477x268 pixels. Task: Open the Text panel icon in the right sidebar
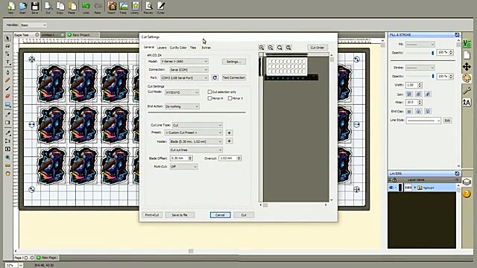tap(467, 102)
